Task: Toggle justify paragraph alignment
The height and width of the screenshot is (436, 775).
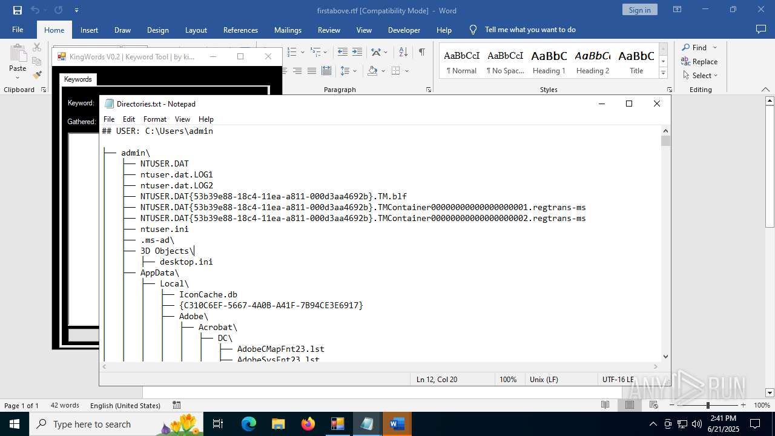Action: (x=311, y=71)
